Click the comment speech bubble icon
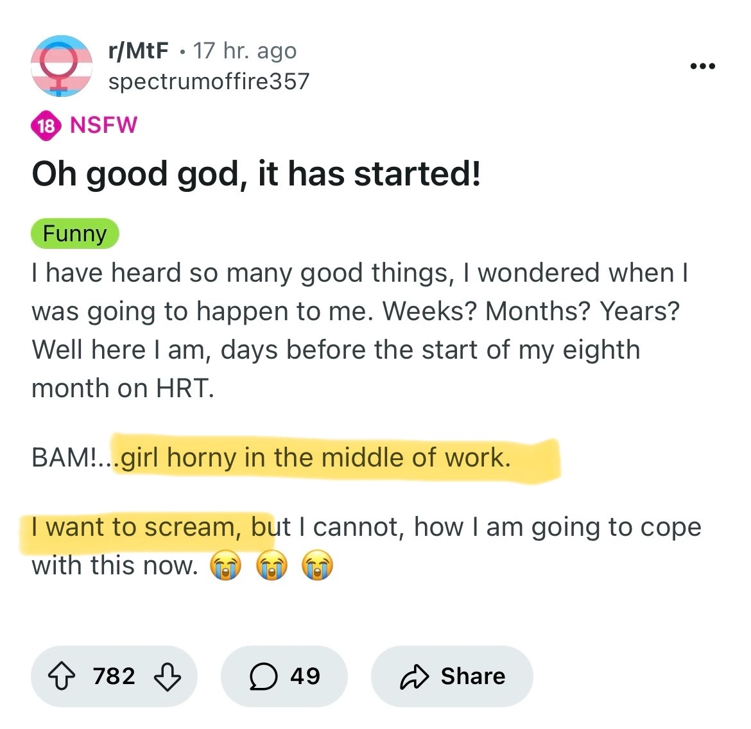 pos(263,676)
